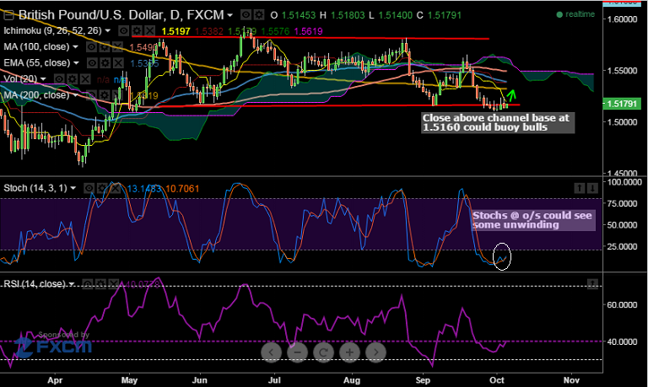
Task: Remove the Stoch indicator
Action: 116,188
